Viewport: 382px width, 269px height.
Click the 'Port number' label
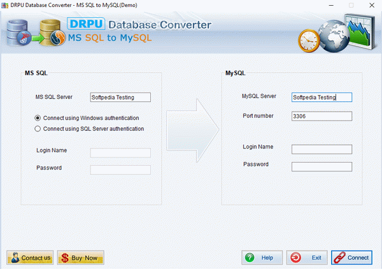pos(258,116)
